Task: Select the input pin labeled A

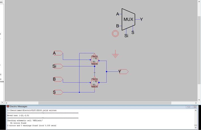Action: tap(58, 54)
